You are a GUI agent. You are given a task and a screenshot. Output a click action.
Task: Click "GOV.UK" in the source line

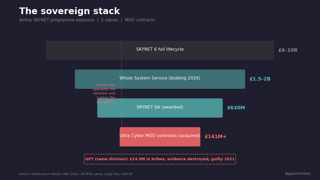point(128,174)
